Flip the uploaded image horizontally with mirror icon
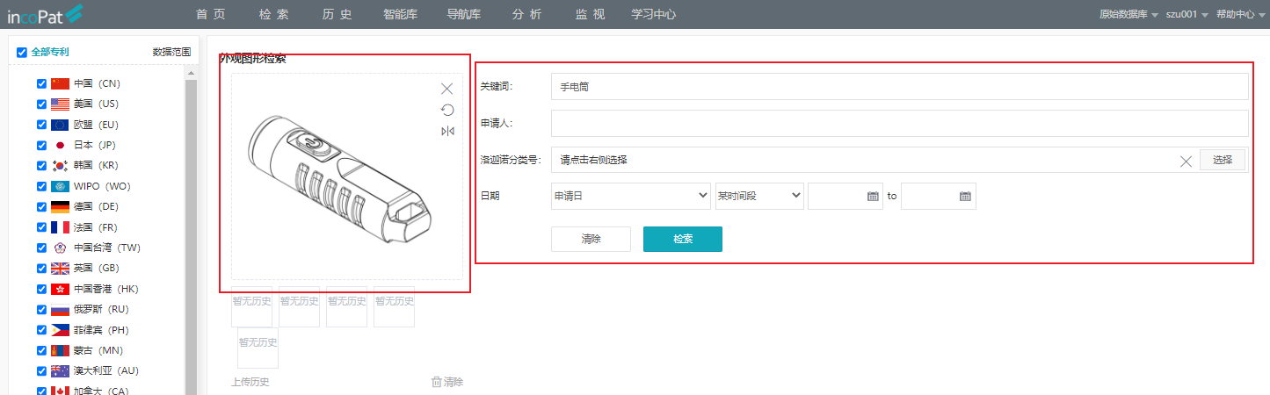The height and width of the screenshot is (395, 1270). [447, 132]
